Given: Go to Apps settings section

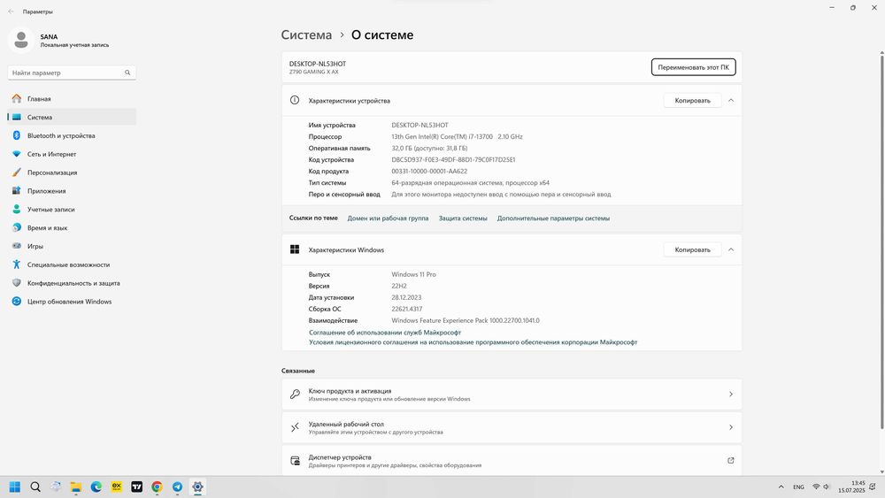Looking at the screenshot, I should click(46, 191).
